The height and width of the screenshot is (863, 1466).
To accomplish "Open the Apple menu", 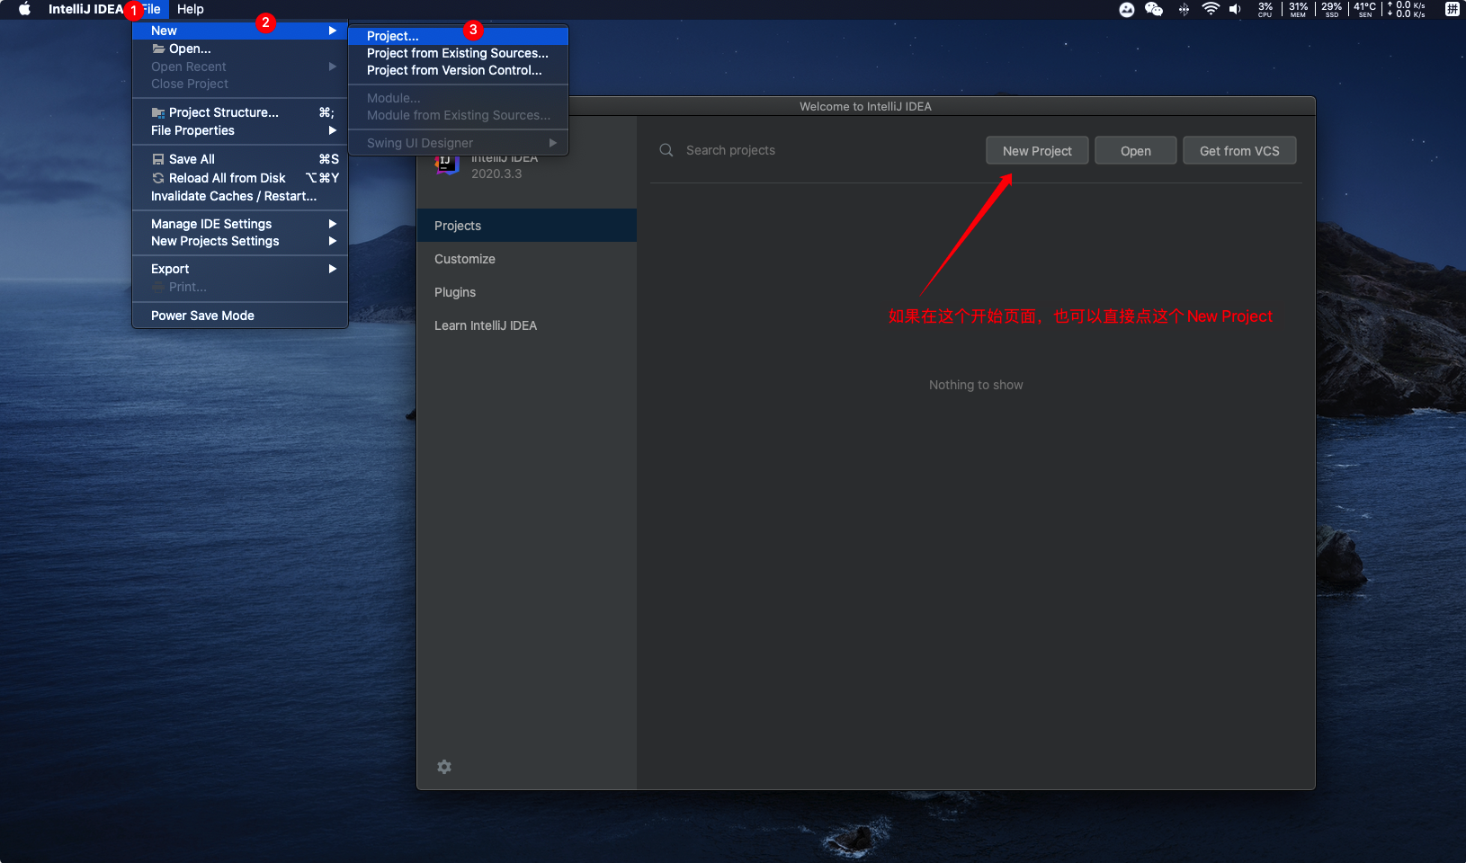I will pyautogui.click(x=24, y=9).
